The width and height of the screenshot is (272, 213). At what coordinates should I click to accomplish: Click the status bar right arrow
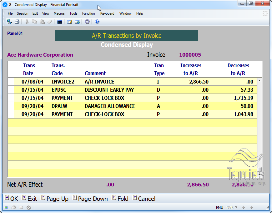coord(251,207)
